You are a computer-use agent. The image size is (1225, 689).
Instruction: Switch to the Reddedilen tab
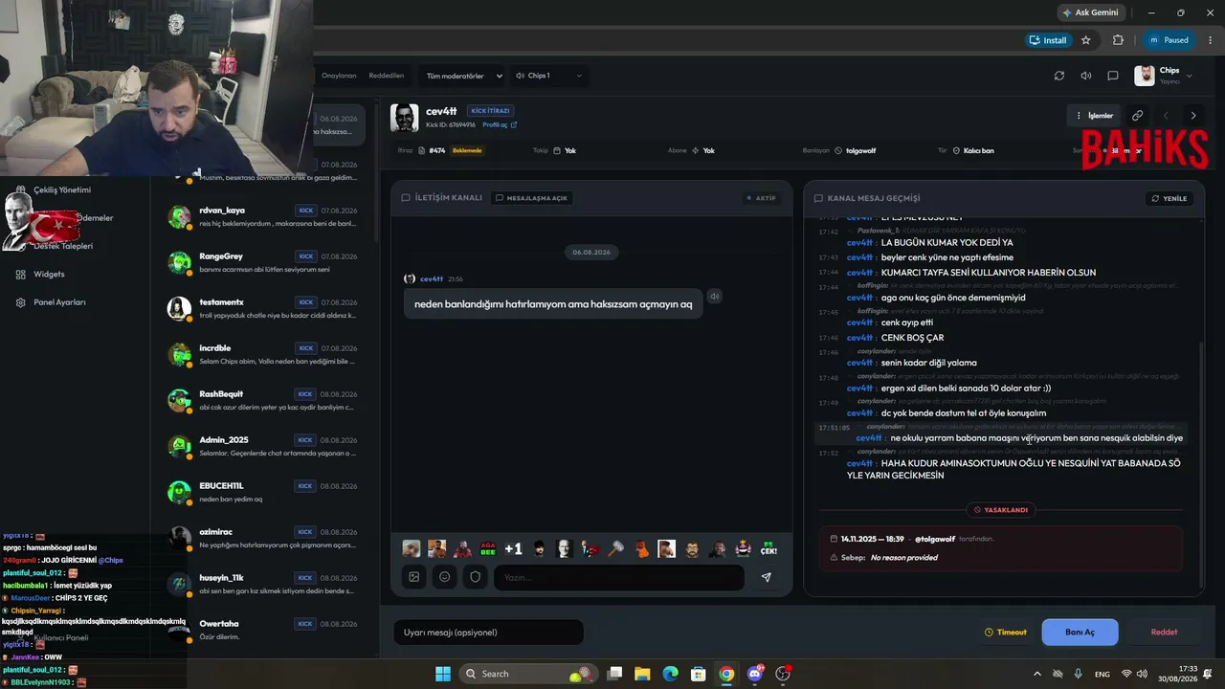pyautogui.click(x=387, y=76)
